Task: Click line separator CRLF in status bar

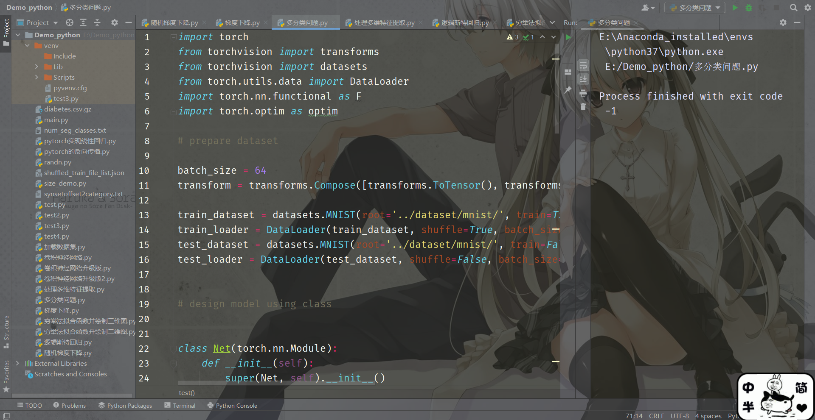Action: tap(656, 416)
